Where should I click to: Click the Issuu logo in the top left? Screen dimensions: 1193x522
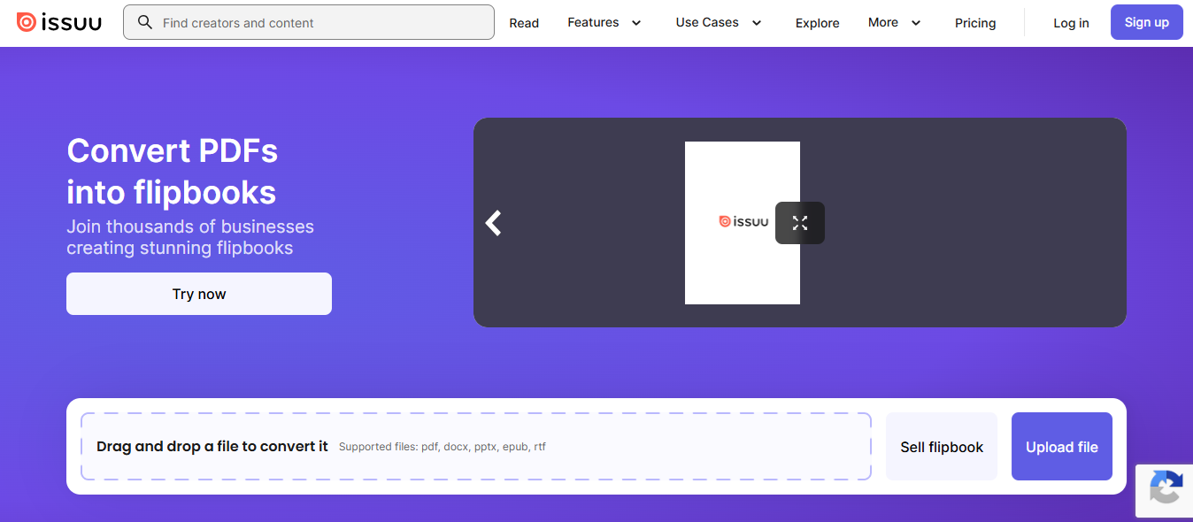[58, 22]
